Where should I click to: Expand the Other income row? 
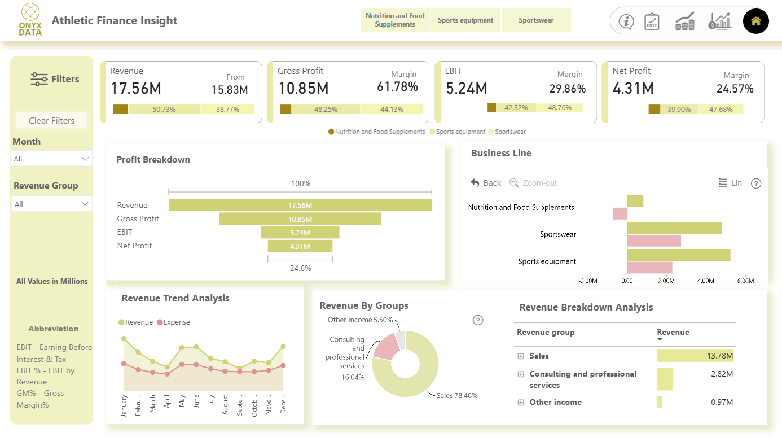point(521,403)
